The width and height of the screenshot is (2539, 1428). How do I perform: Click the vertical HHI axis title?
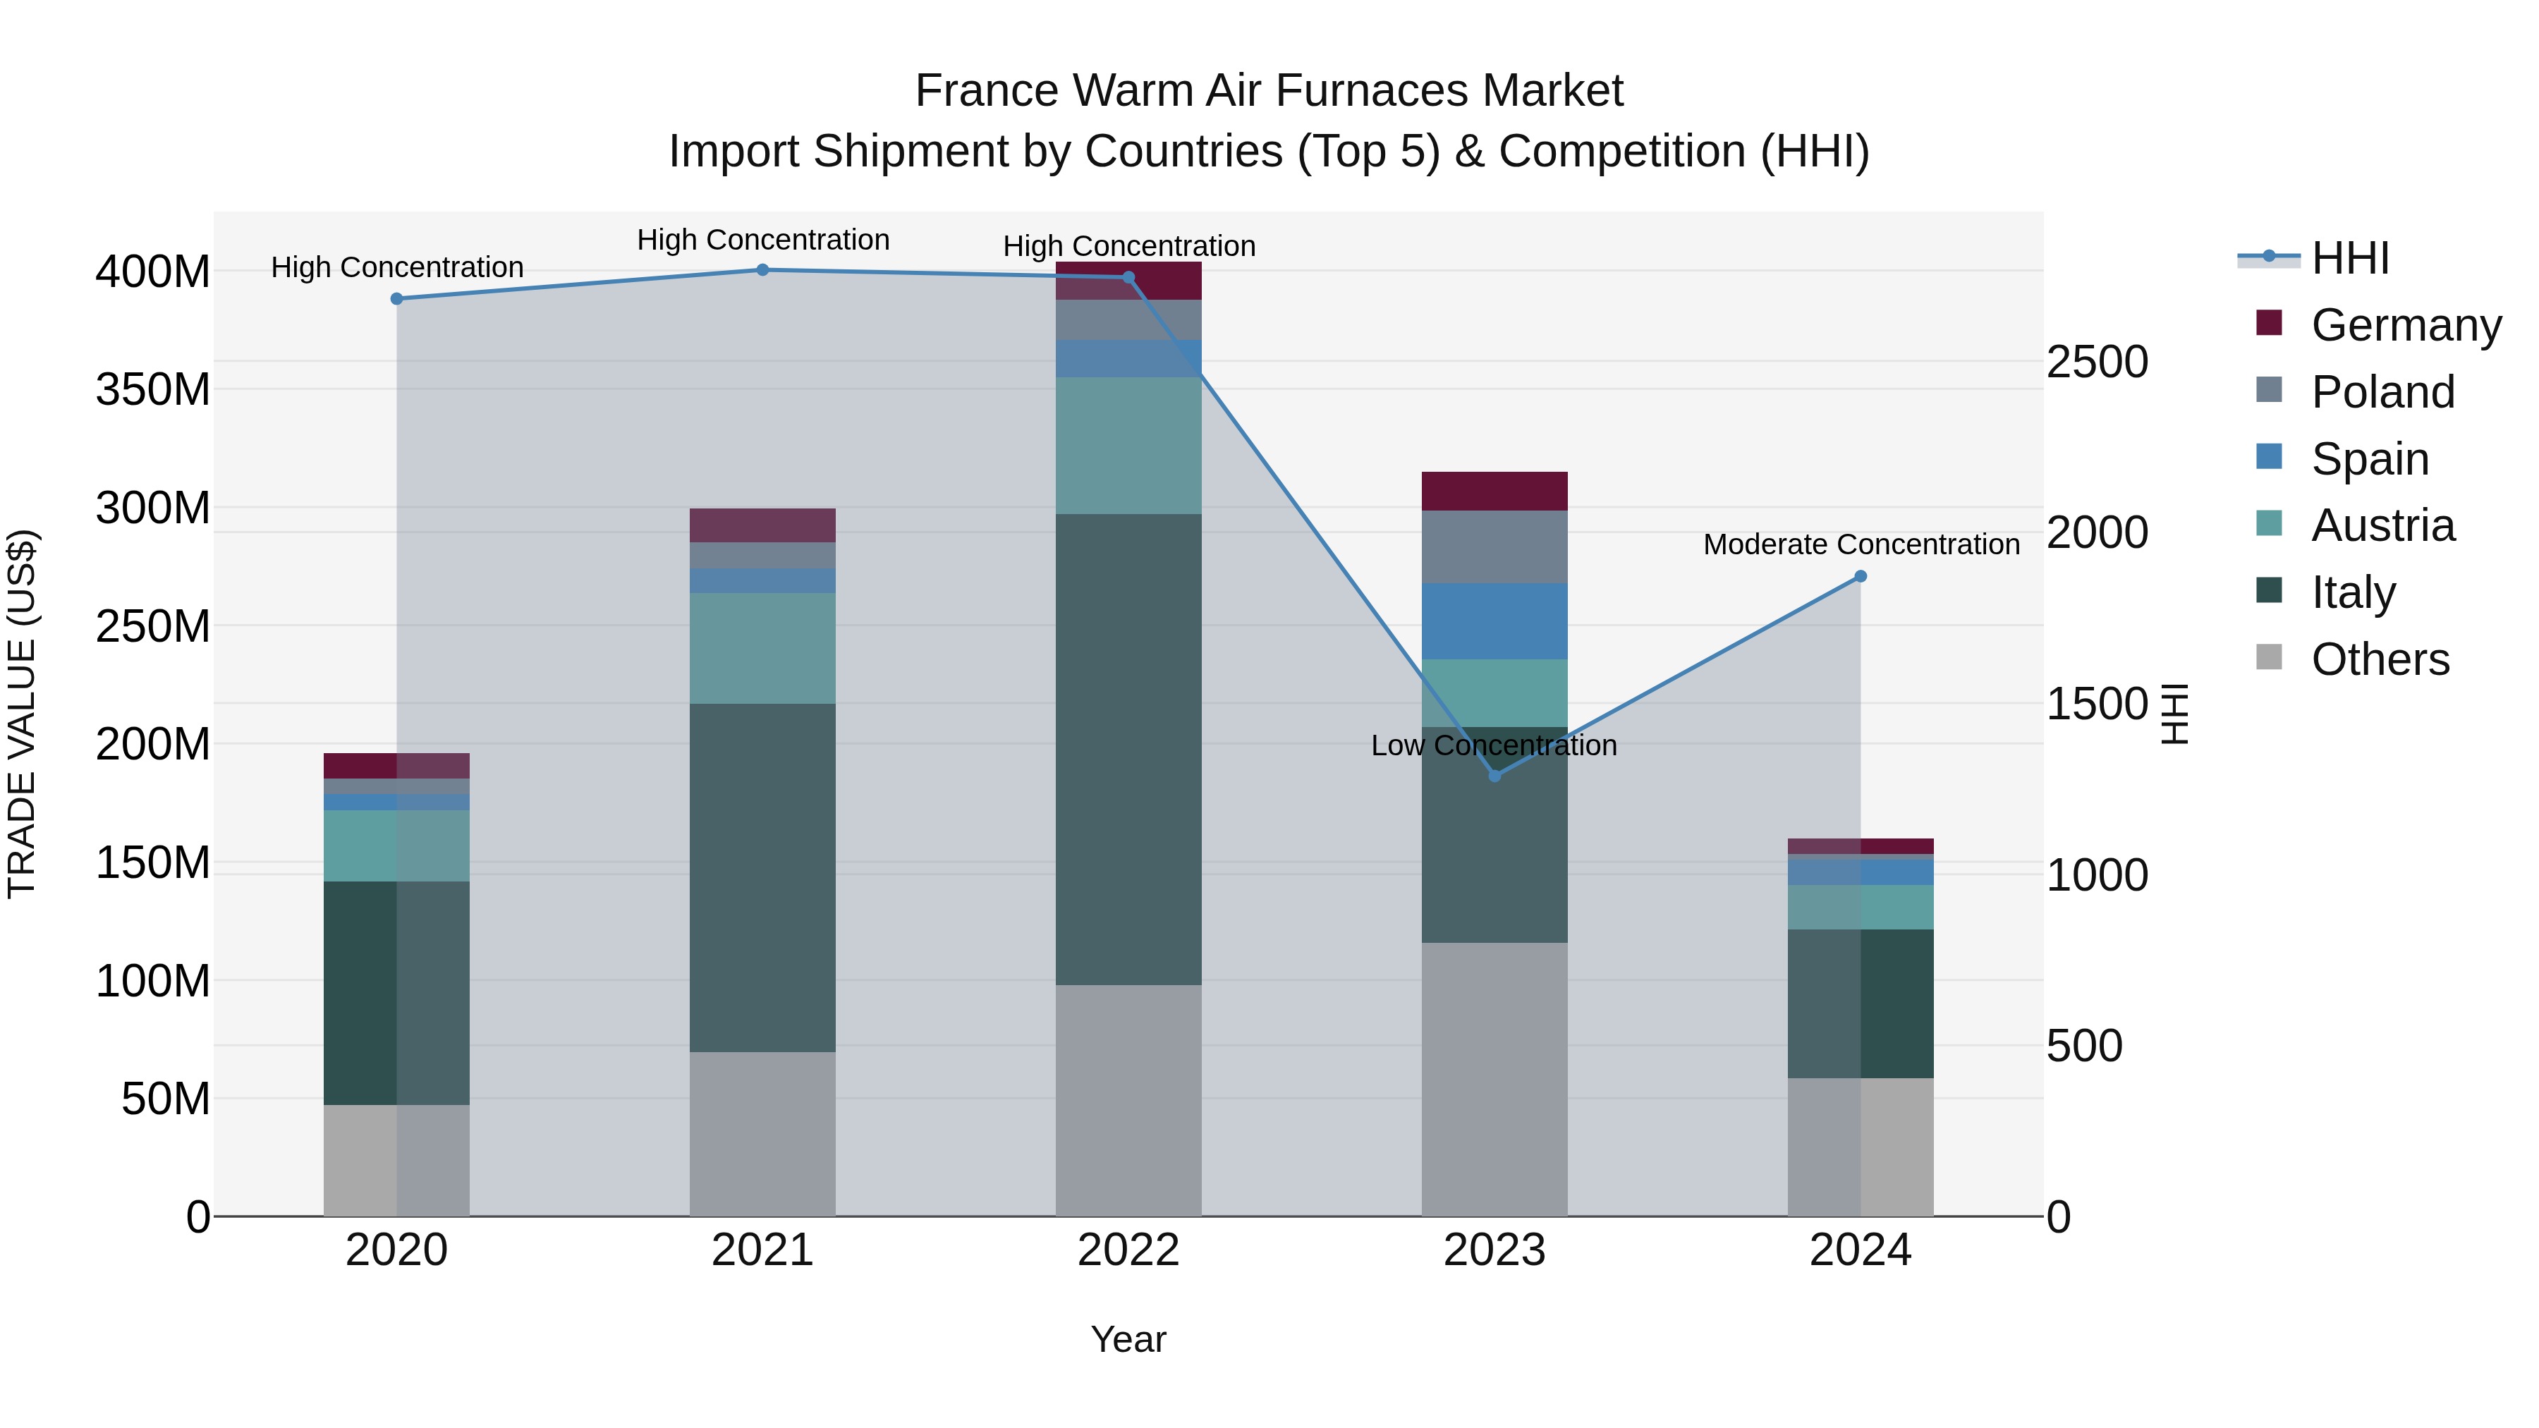pyautogui.click(x=2174, y=714)
